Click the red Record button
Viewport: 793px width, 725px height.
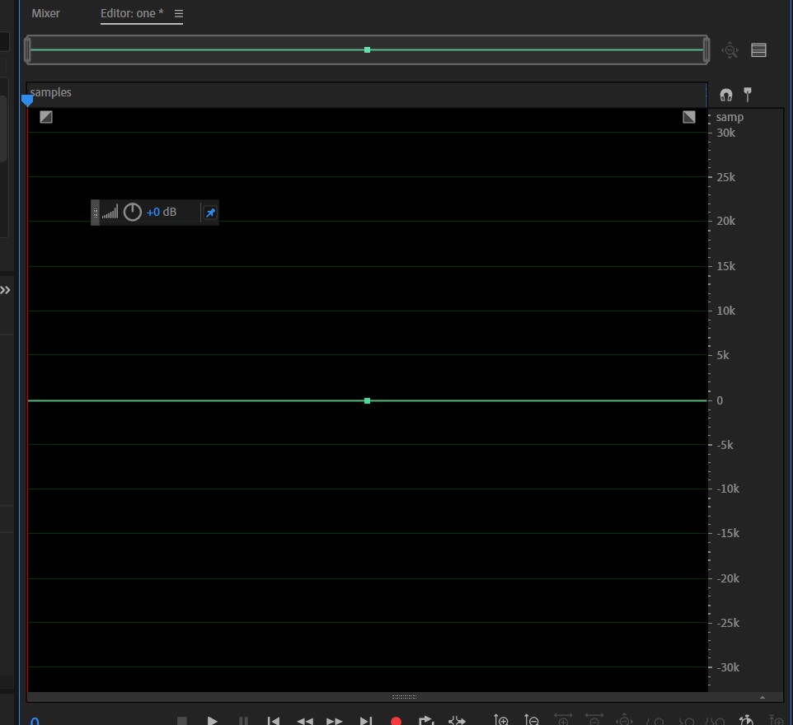(x=396, y=720)
